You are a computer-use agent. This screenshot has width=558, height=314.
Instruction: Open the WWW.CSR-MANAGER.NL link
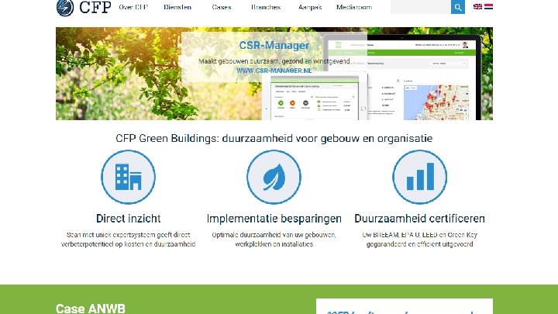pyautogui.click(x=274, y=71)
